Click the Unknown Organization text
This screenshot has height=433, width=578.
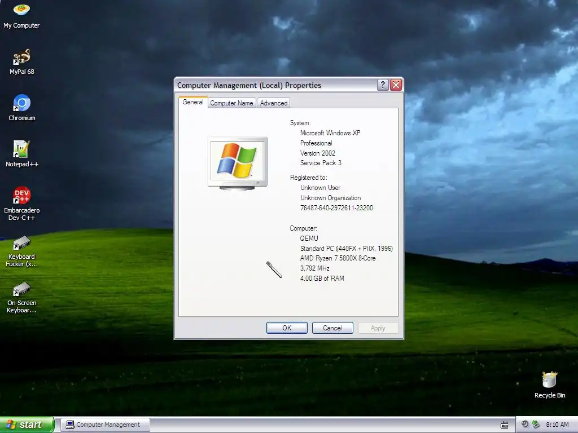(330, 198)
